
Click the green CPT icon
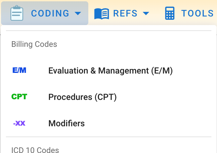(19, 97)
